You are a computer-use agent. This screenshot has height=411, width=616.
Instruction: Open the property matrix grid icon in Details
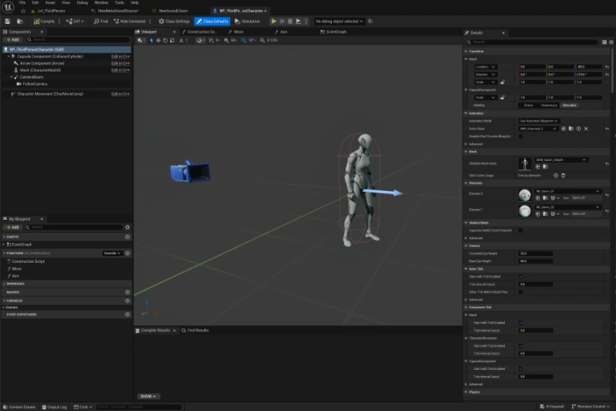click(x=604, y=42)
